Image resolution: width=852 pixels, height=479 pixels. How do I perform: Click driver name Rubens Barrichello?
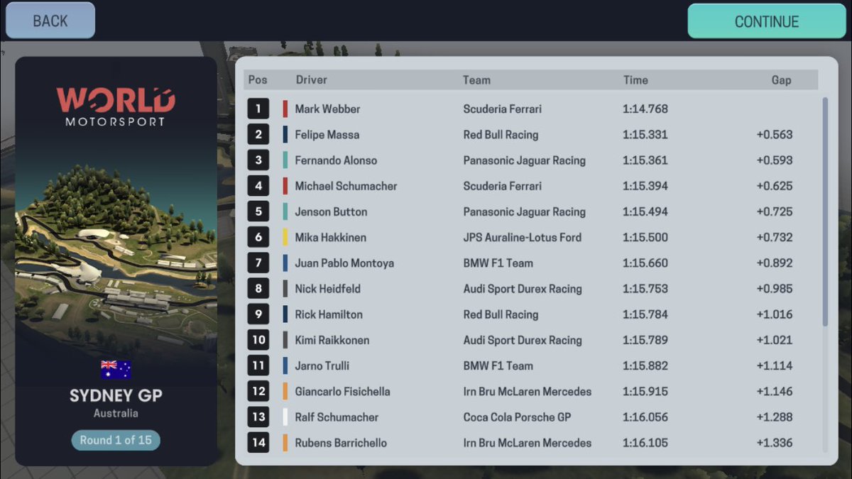click(341, 443)
